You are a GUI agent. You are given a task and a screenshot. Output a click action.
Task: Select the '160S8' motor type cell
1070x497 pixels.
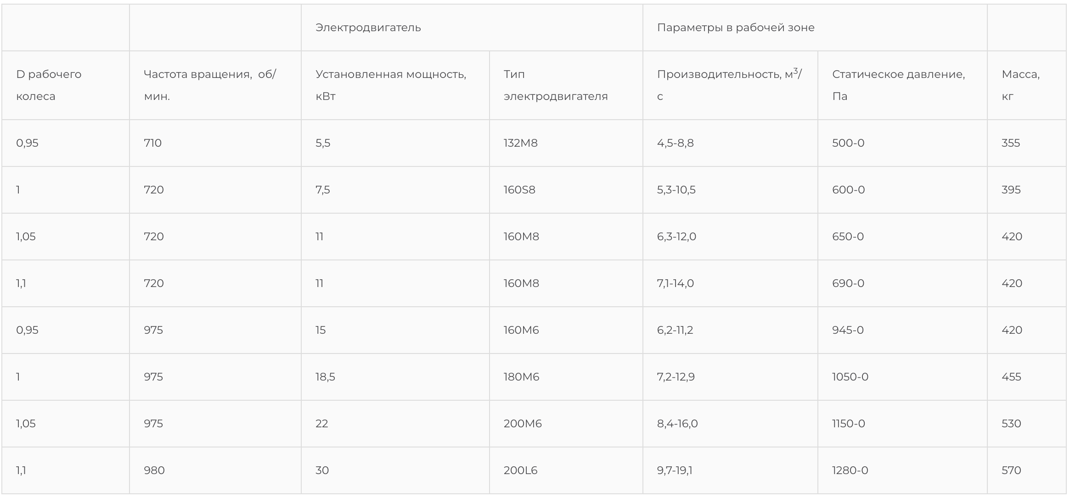519,190
